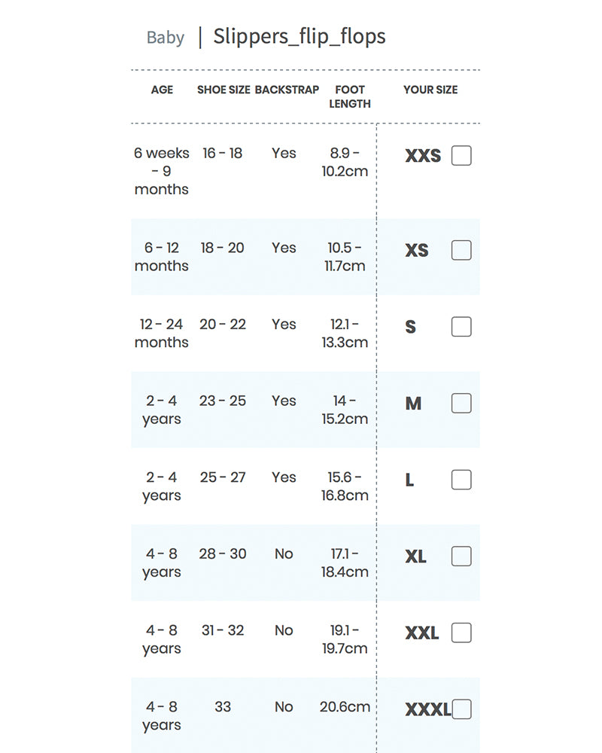This screenshot has width=602, height=753.
Task: Click the SHOE SIZE column header
Action: pos(223,90)
